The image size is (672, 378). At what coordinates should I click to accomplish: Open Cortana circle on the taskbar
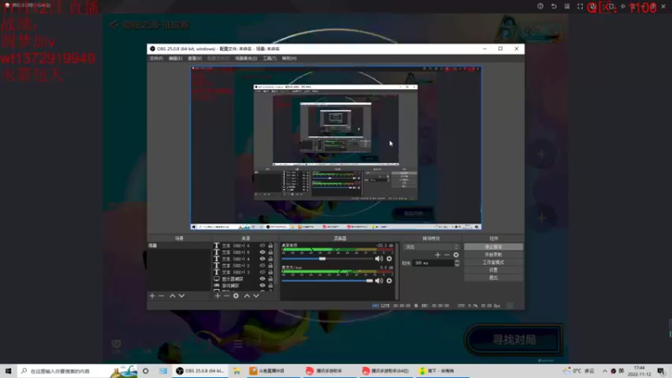pos(145,370)
